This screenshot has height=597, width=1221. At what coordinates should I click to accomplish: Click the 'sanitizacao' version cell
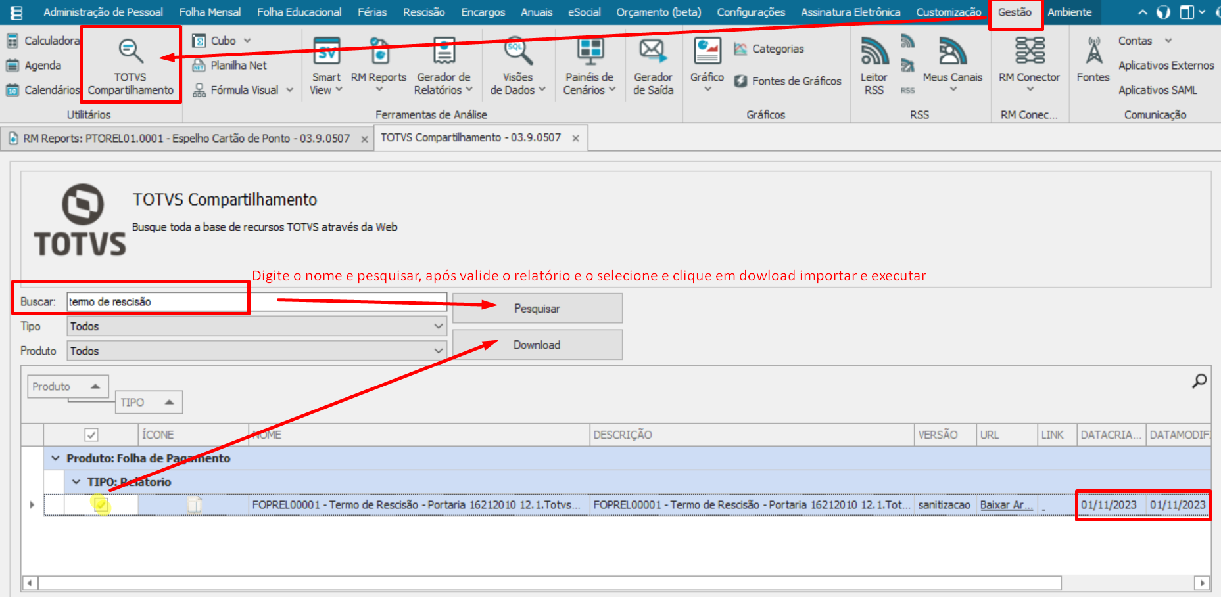click(x=944, y=504)
